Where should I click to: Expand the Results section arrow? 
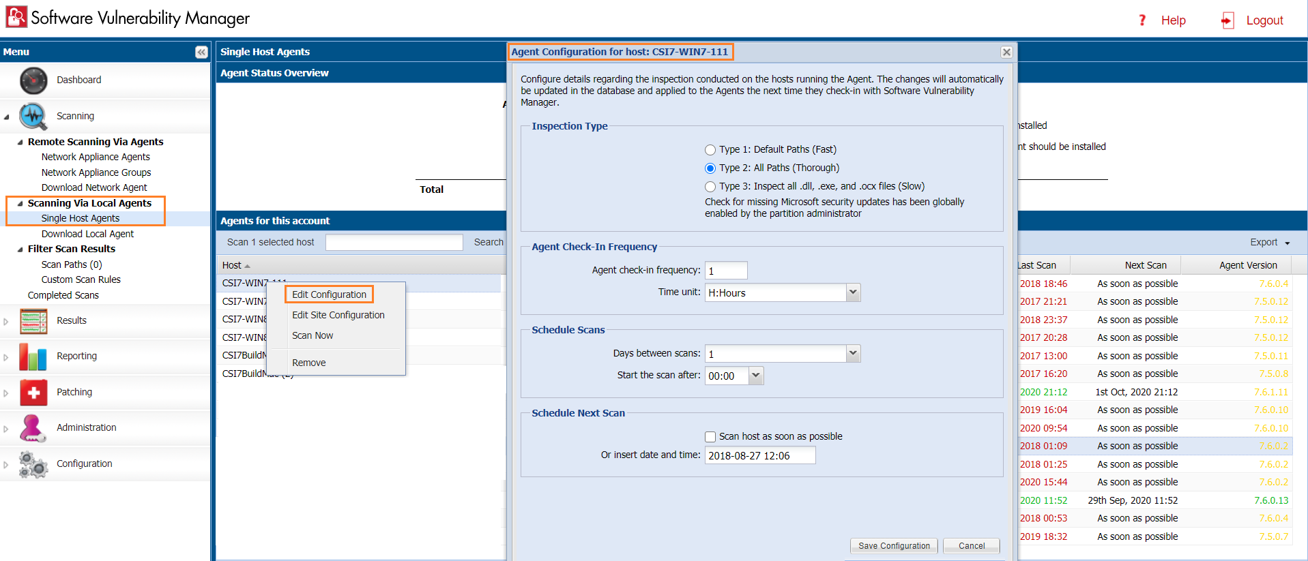(x=6, y=322)
